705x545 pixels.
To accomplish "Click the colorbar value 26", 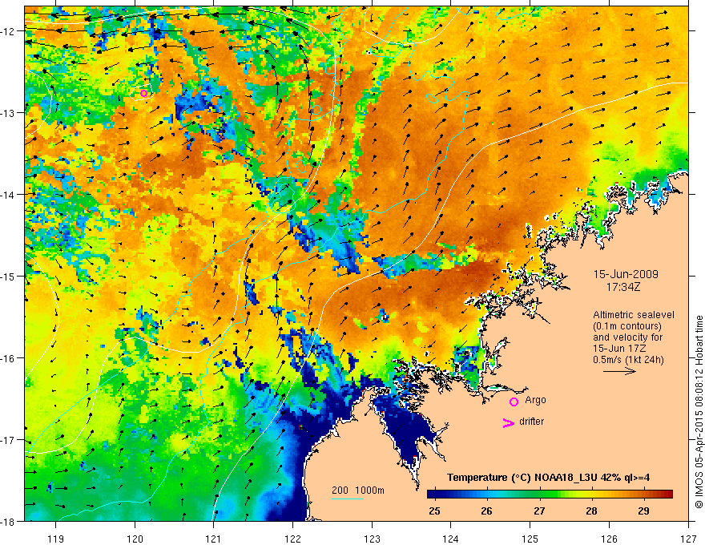I will tap(486, 511).
